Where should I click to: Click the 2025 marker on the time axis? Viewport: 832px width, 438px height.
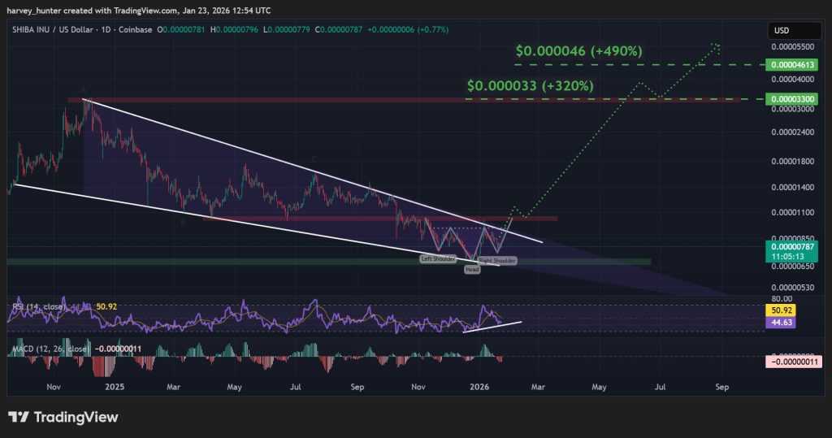(114, 389)
